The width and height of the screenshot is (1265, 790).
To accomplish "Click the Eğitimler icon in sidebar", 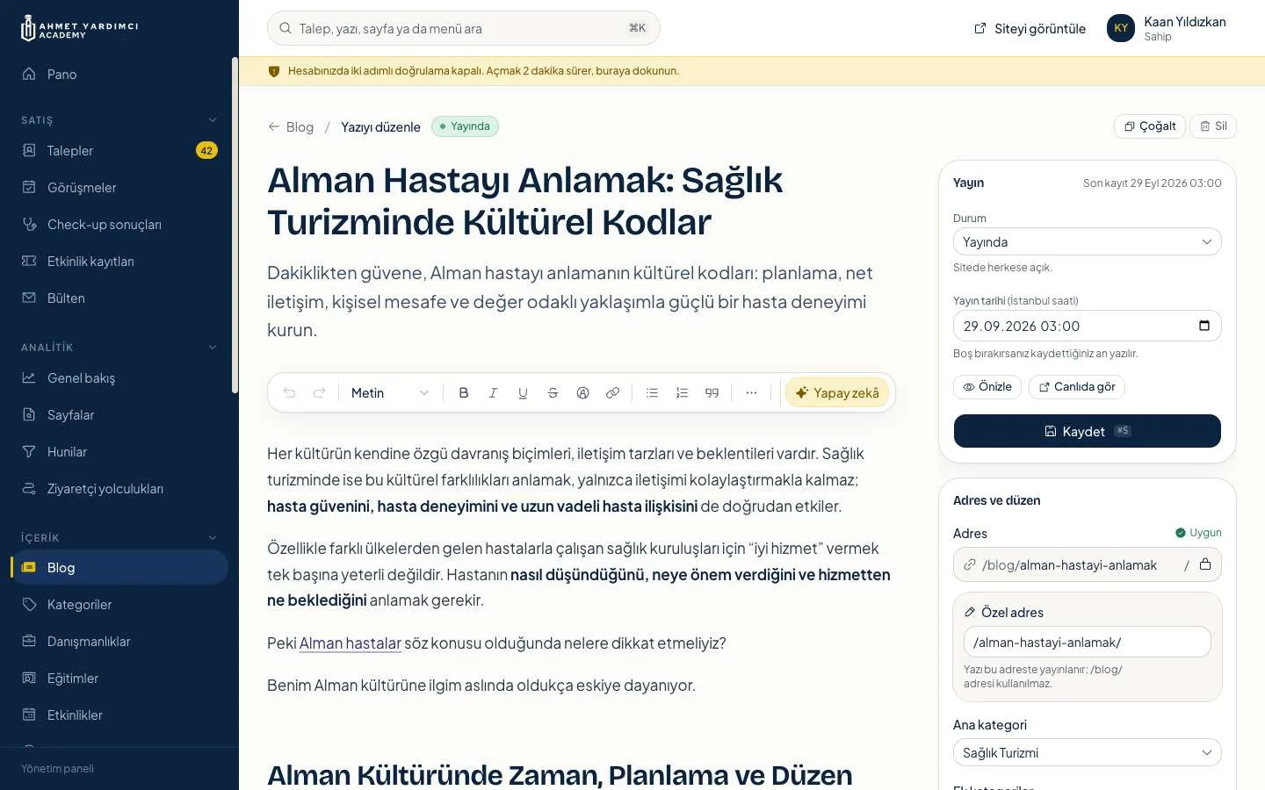I will pyautogui.click(x=29, y=678).
